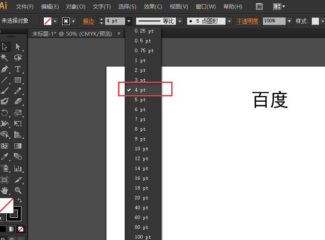Open the 选择(S) menu
The width and height of the screenshot is (325, 240).
point(127,7)
